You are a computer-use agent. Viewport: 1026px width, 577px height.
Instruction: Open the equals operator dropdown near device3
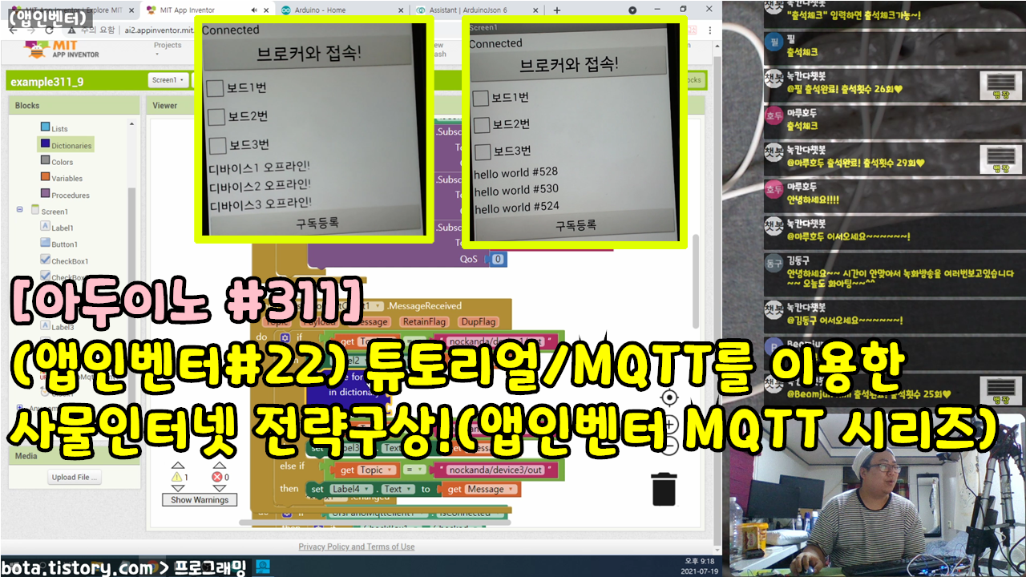pyautogui.click(x=414, y=470)
